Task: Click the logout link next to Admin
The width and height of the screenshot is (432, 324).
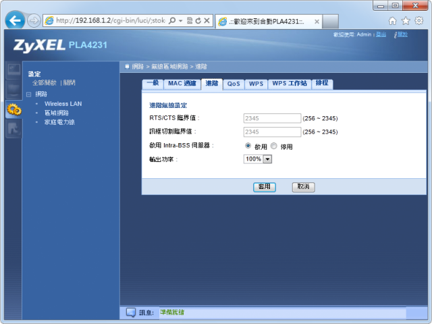Action: pos(381,34)
